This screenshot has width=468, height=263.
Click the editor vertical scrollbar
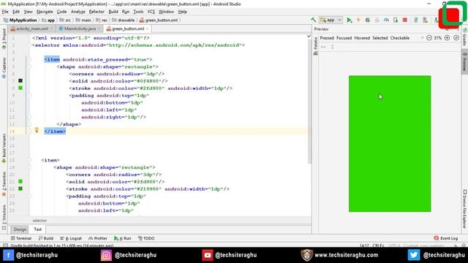pyautogui.click(x=309, y=102)
